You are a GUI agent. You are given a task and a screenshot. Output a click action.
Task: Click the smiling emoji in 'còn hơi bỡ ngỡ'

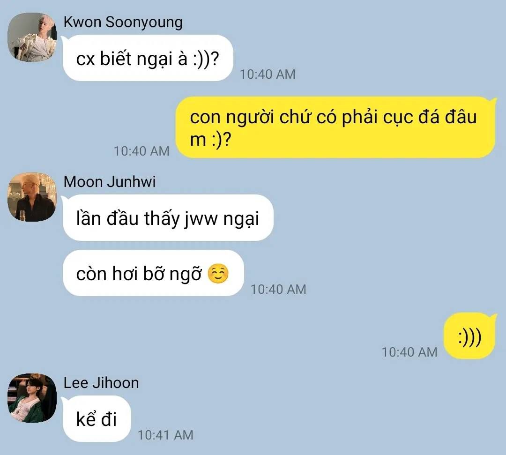click(218, 274)
